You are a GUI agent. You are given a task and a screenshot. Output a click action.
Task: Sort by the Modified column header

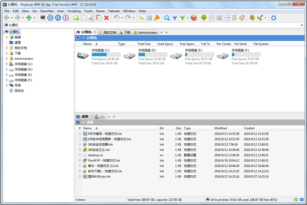(221, 128)
